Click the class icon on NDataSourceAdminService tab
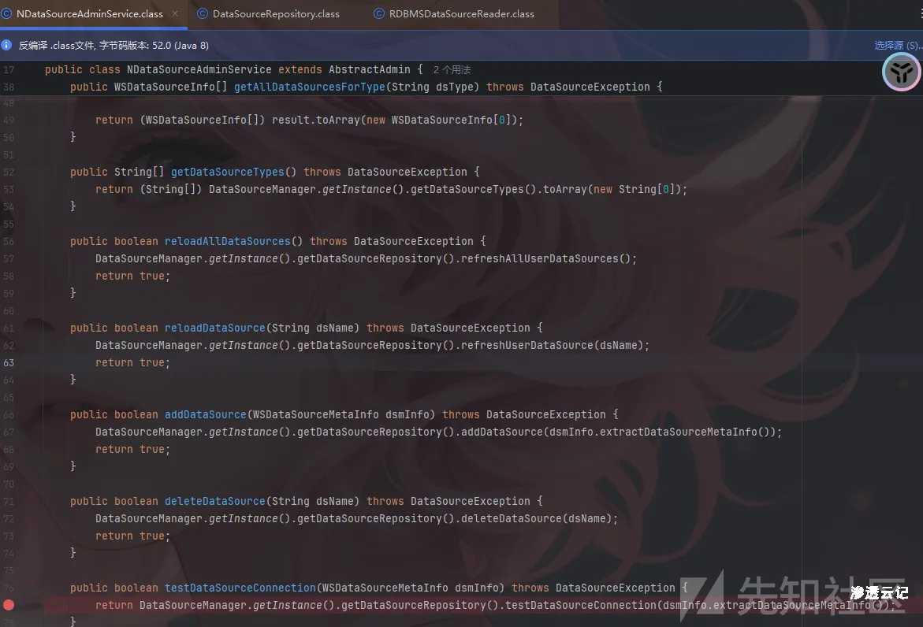This screenshot has height=627, width=923. click(x=6, y=13)
